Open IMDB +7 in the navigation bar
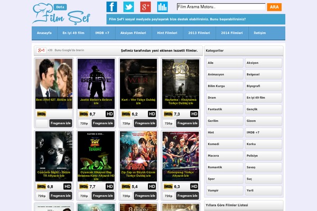This screenshot has width=317, height=211. [x=102, y=33]
